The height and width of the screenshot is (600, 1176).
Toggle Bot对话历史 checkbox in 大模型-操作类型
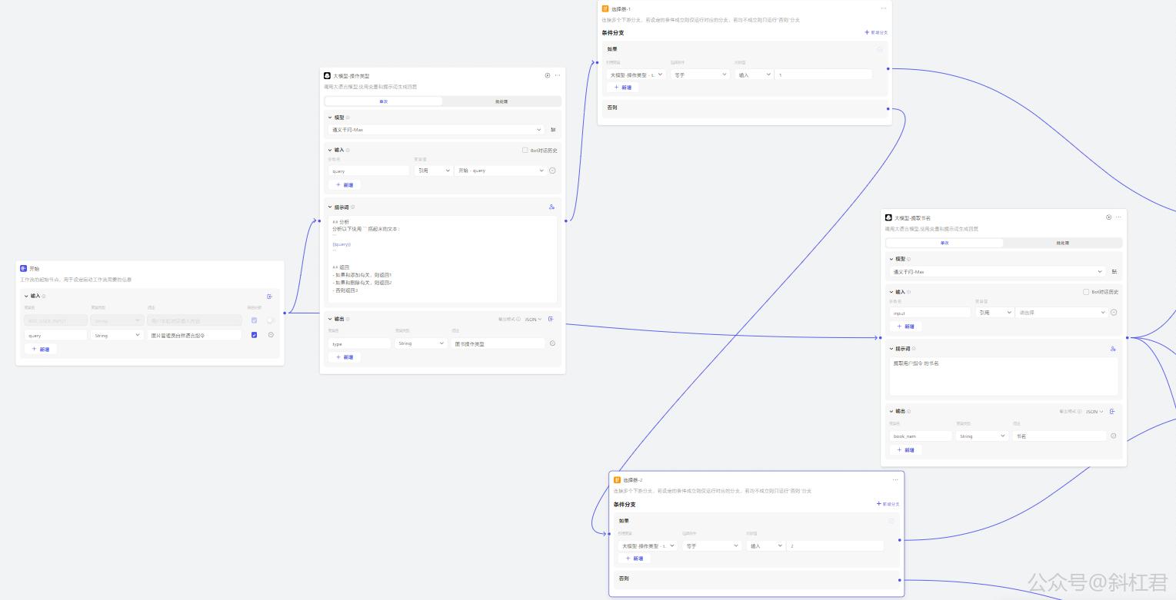(525, 151)
